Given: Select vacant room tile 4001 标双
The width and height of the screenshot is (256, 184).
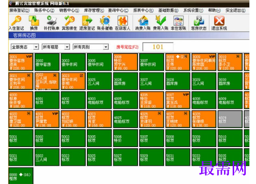Looking at the screenshot, I should tap(47, 100).
